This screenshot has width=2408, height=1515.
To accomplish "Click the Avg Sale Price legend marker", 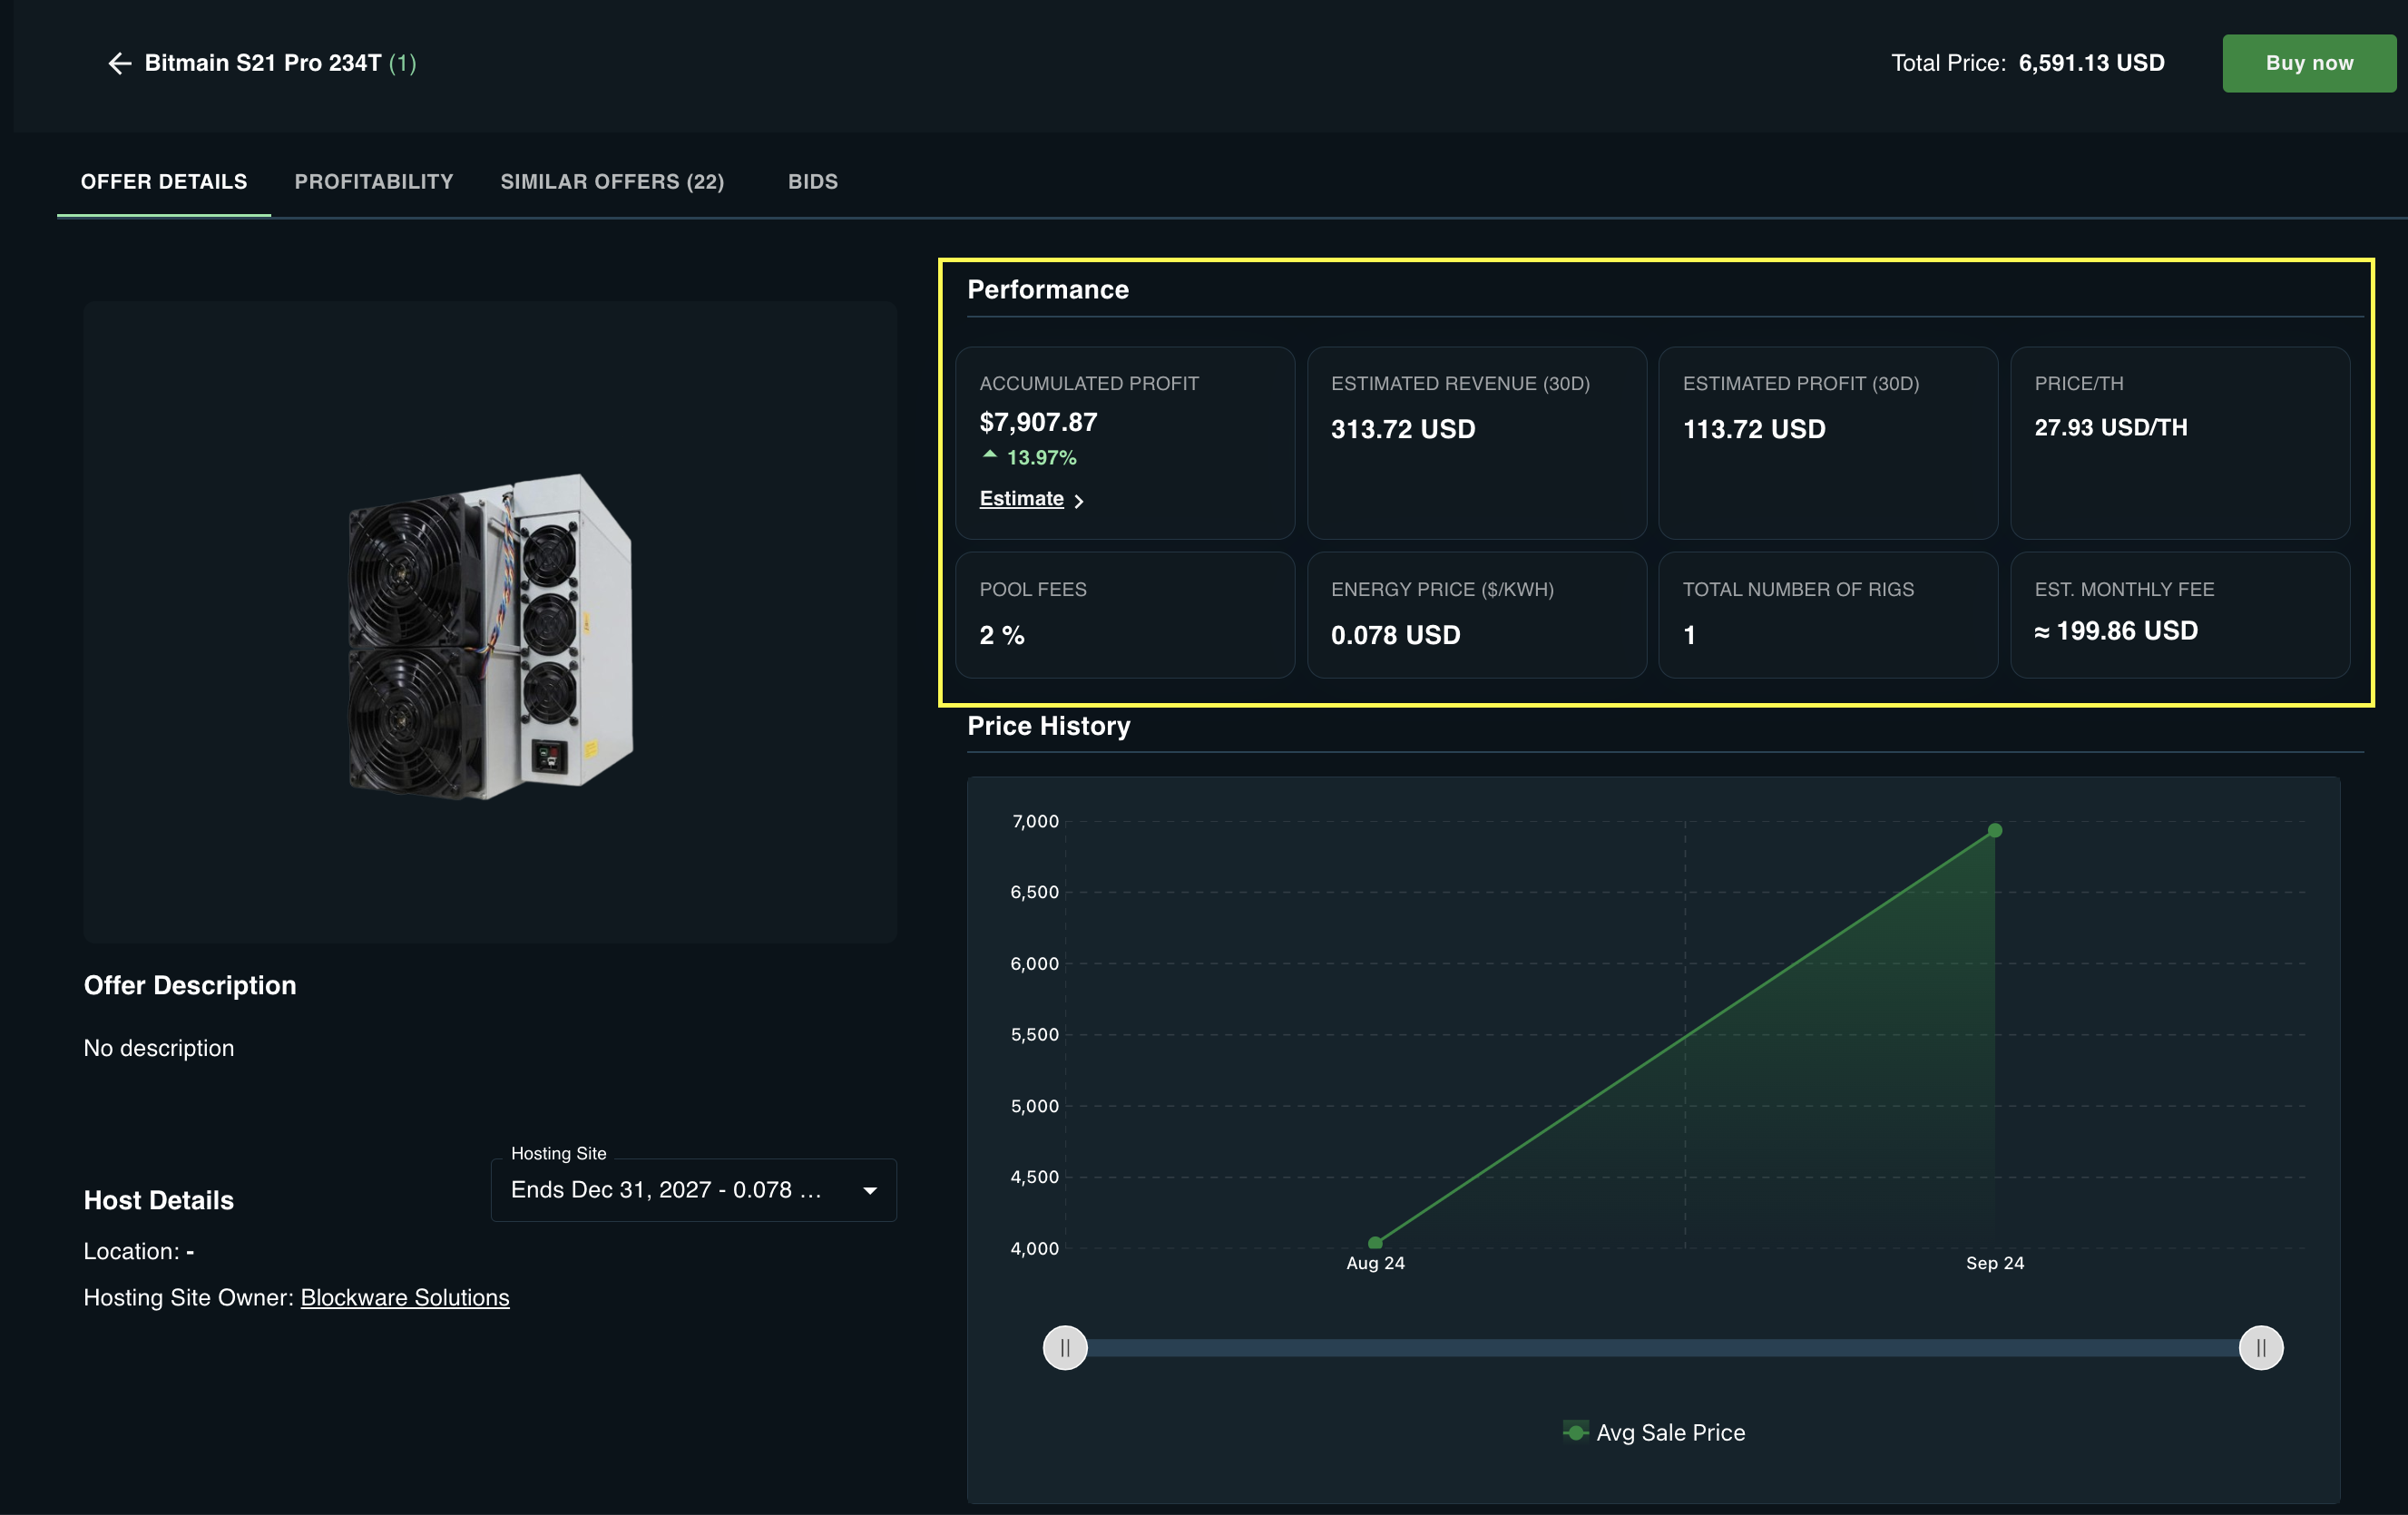I will point(1575,1432).
